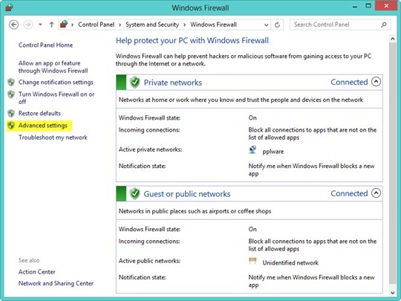Open Advanced settings
This screenshot has width=401, height=301.
click(43, 126)
